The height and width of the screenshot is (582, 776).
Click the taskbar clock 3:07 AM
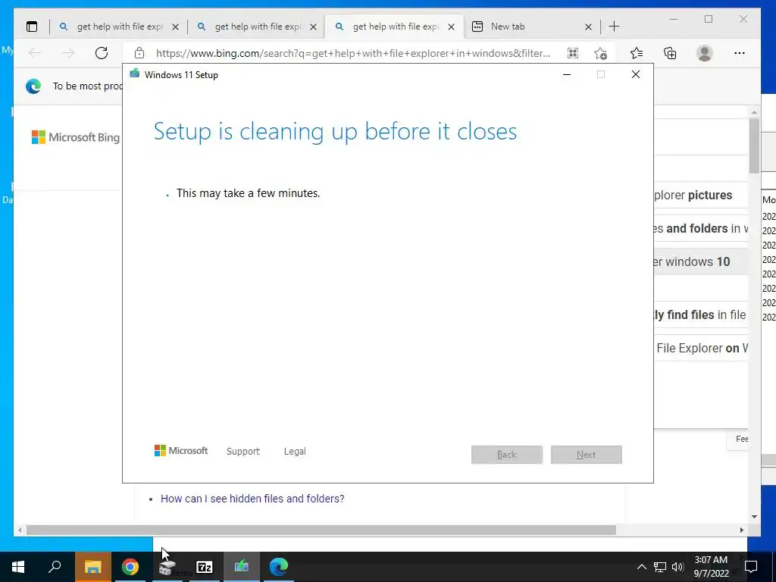point(711,567)
